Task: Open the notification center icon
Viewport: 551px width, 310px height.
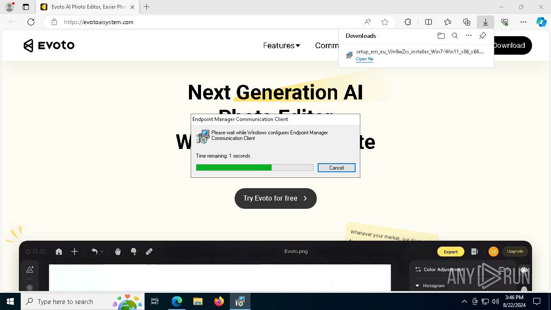Action: click(537, 301)
